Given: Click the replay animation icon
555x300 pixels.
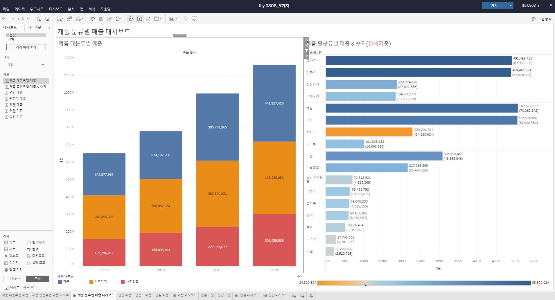Looking at the screenshot, I should point(21,19).
